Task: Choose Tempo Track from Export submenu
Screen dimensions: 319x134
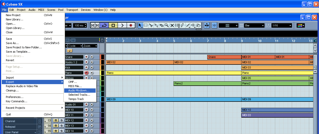Action: [x=80, y=99]
